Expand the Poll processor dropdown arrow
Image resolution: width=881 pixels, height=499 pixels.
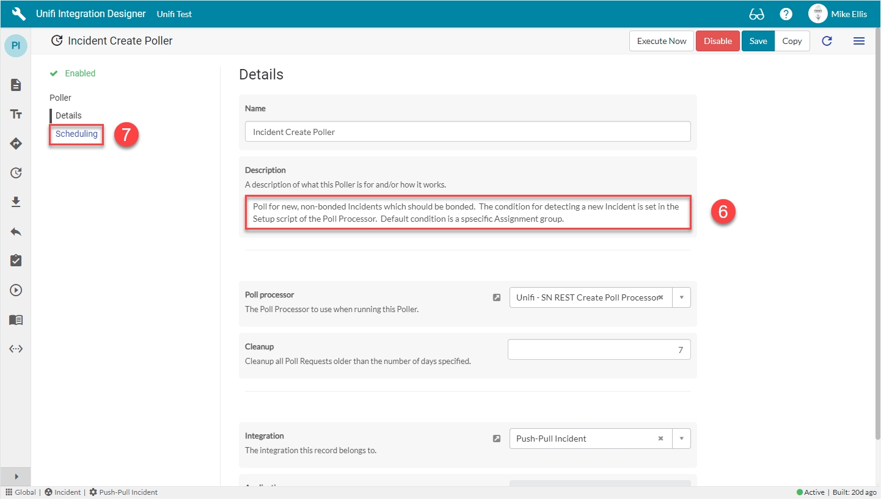[x=681, y=297]
